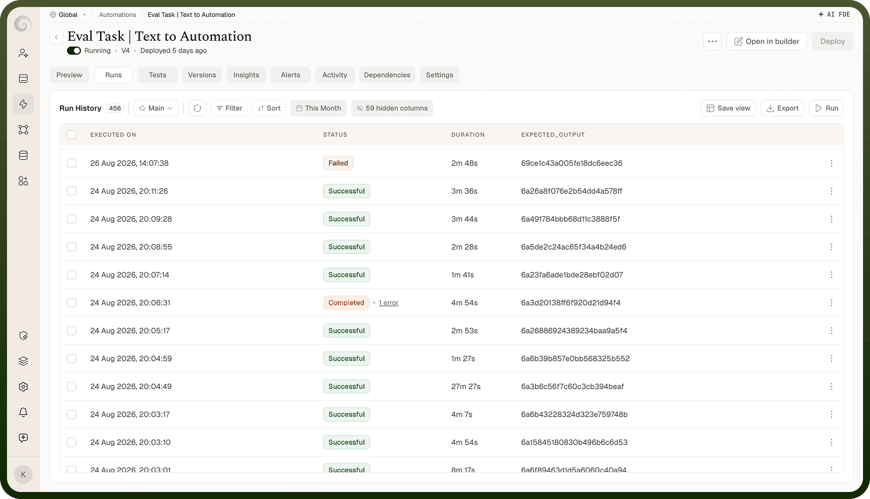
Task: Open the layers stack icon in sidebar
Action: [x=23, y=361]
